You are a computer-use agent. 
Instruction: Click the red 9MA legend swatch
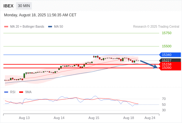click(21, 92)
